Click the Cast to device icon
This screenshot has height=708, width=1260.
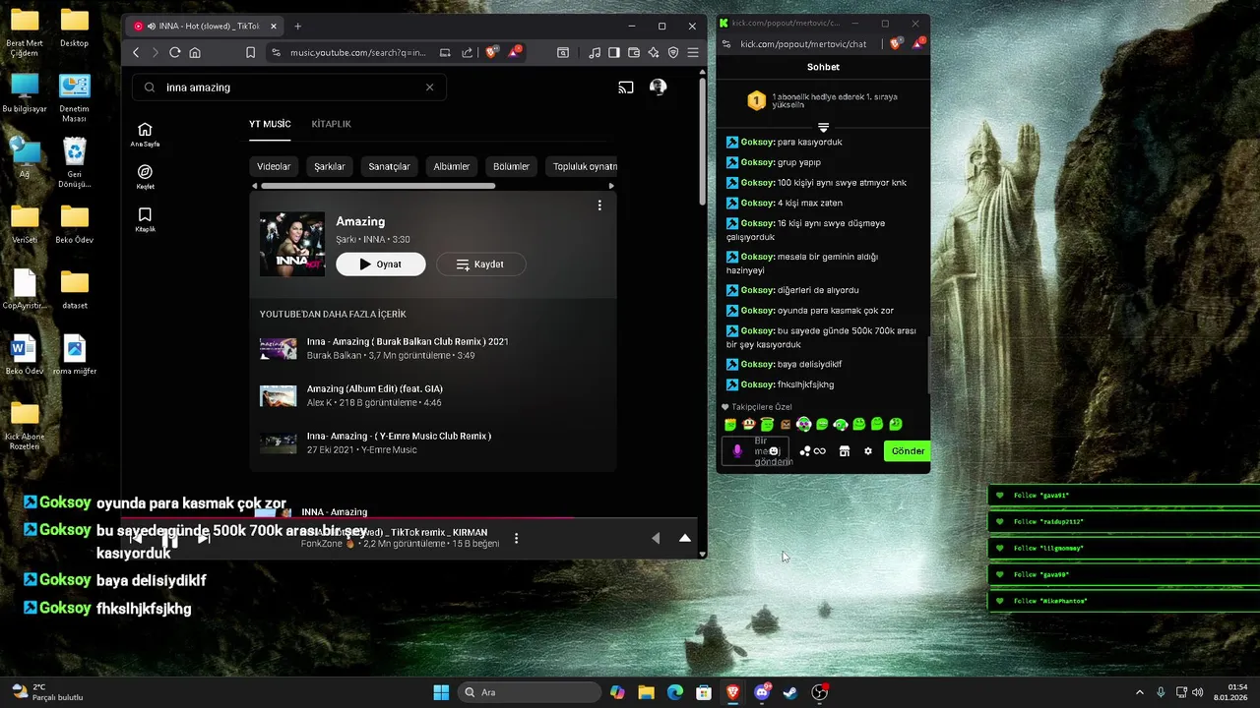626,88
